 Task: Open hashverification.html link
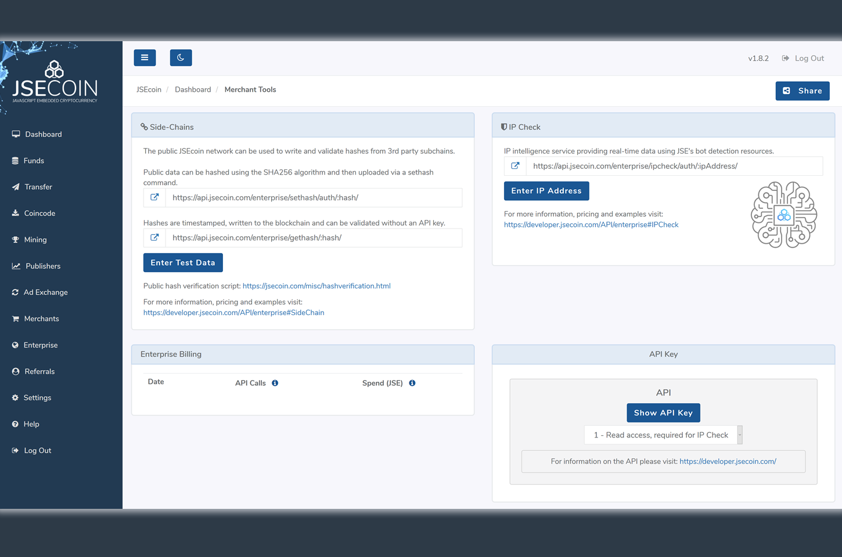(316, 286)
